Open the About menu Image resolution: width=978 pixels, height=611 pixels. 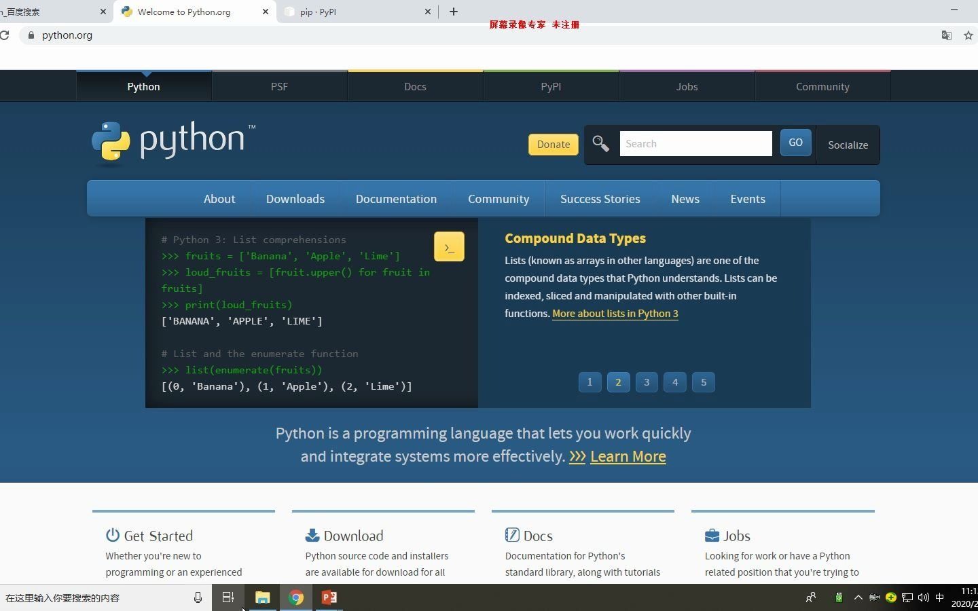(219, 199)
